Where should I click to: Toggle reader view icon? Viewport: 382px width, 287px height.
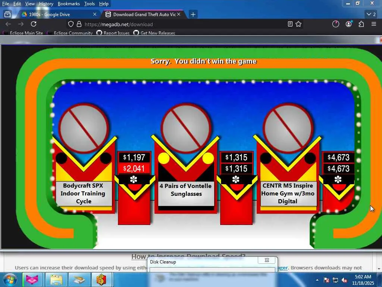coord(290,24)
